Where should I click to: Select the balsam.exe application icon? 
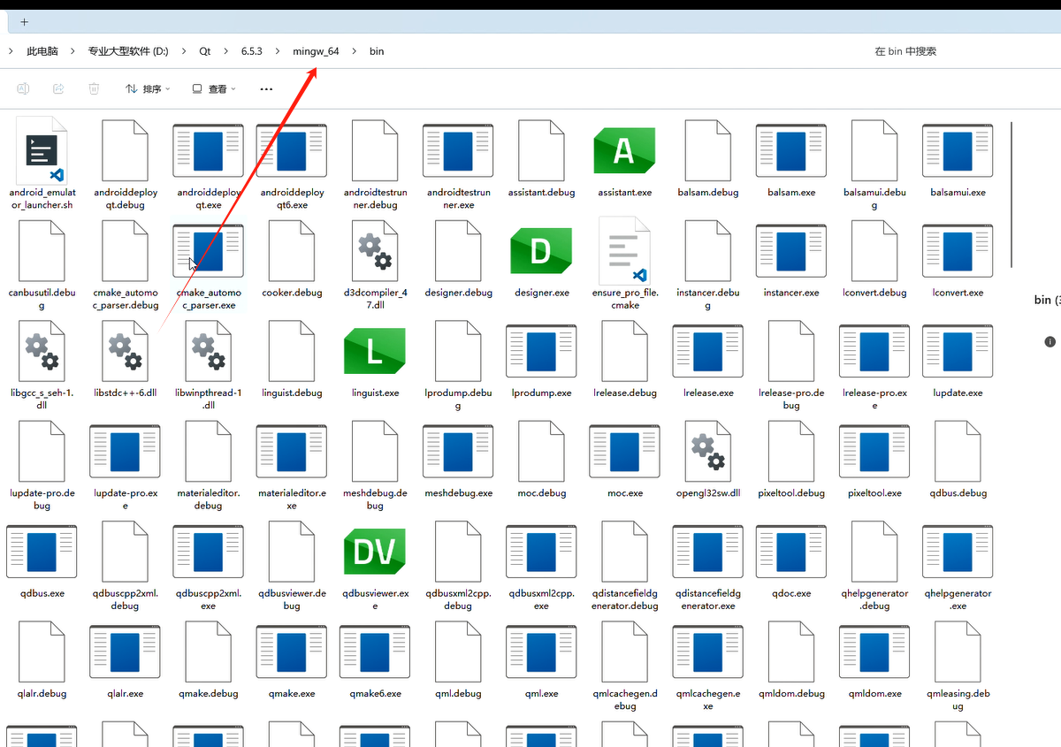(x=791, y=151)
